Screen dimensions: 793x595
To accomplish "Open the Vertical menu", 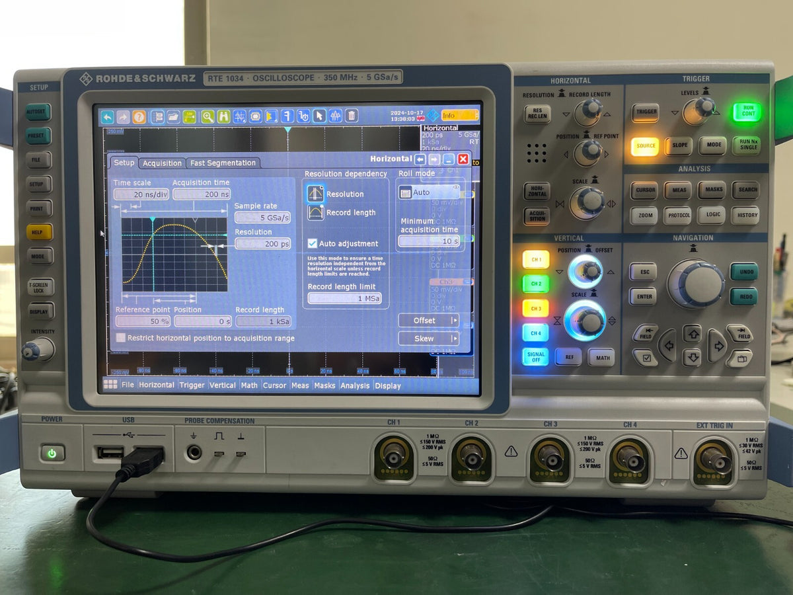I will (x=223, y=385).
